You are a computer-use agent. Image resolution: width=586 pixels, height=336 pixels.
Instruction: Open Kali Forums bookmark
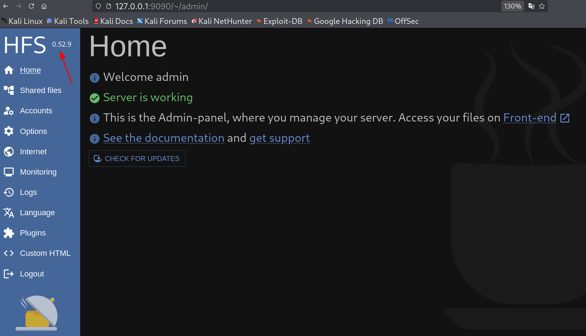coord(162,21)
